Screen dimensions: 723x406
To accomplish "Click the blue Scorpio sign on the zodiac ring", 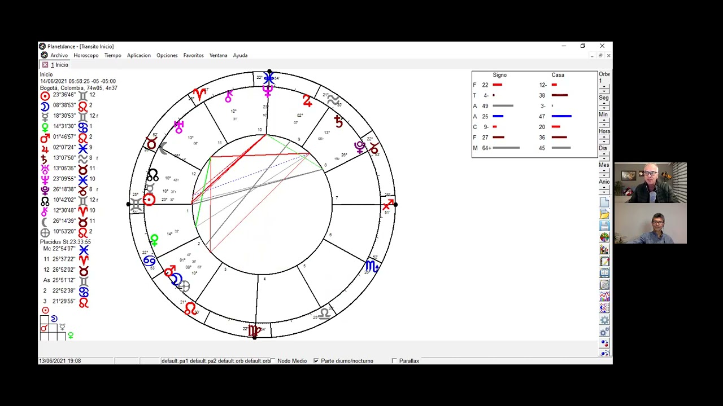I will coord(372,266).
